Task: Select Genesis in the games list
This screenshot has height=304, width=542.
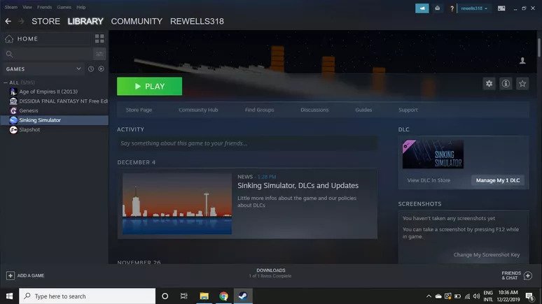Action: pos(29,110)
